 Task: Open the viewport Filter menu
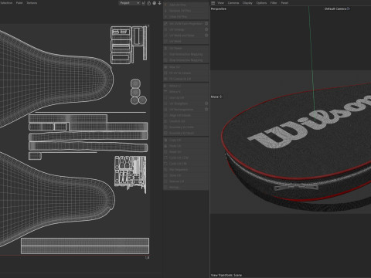tap(274, 3)
